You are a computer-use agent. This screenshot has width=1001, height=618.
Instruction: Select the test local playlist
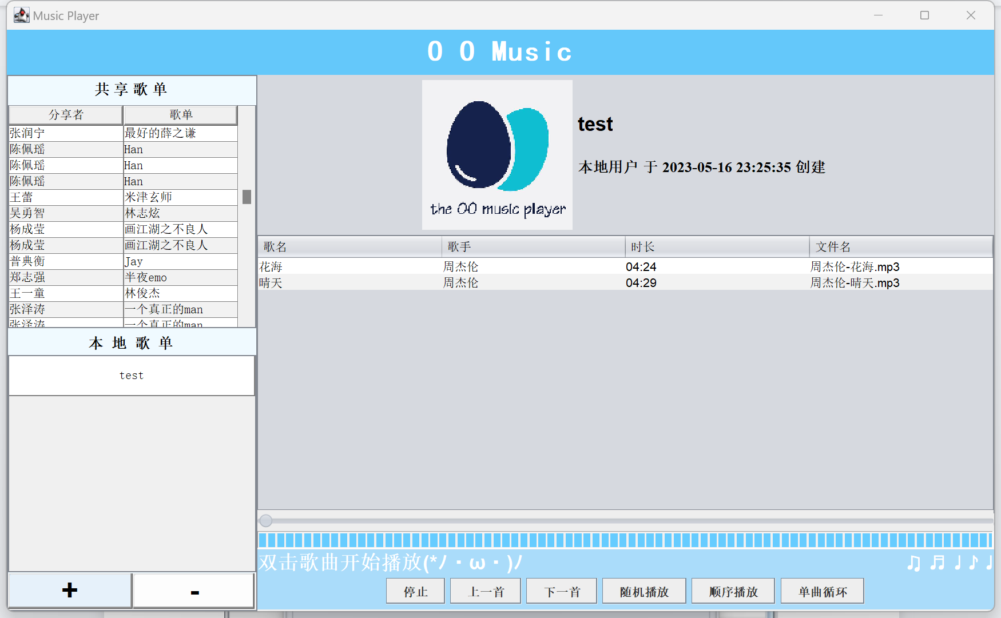(132, 376)
